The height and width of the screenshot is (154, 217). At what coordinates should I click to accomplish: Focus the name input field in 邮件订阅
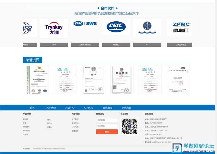(x=107, y=126)
